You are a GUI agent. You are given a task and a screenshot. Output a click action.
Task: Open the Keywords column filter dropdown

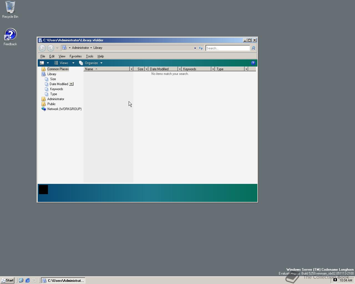tap(213, 69)
